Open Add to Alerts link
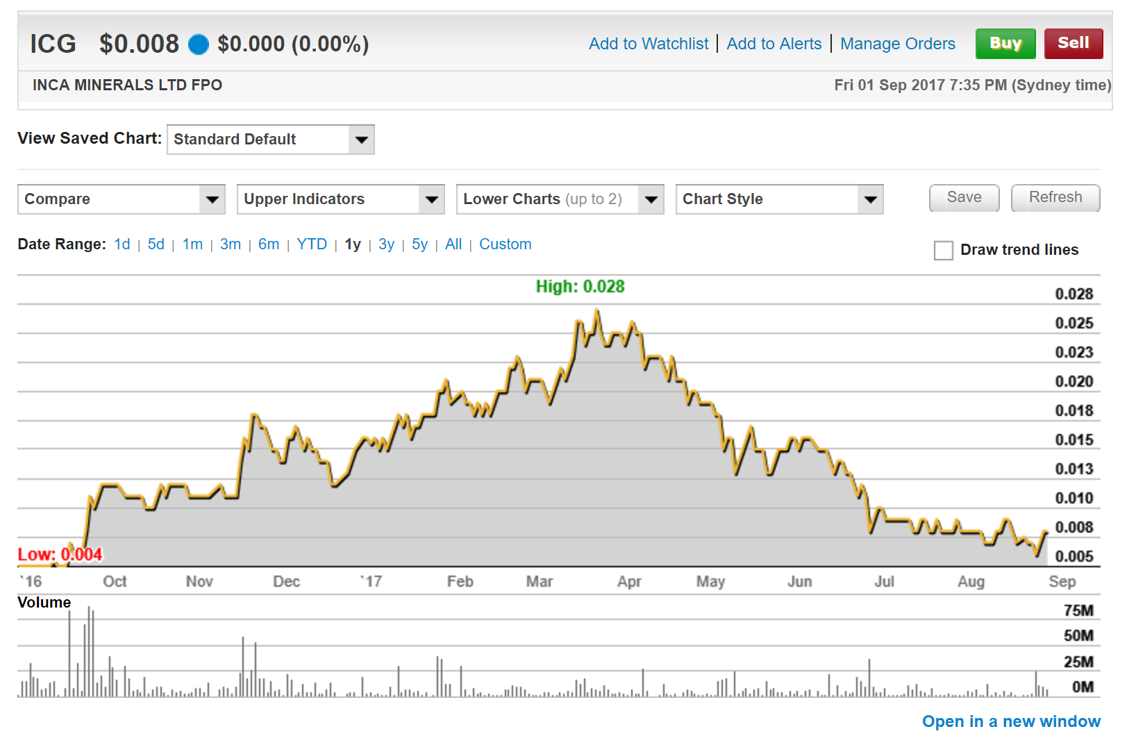 pyautogui.click(x=774, y=44)
